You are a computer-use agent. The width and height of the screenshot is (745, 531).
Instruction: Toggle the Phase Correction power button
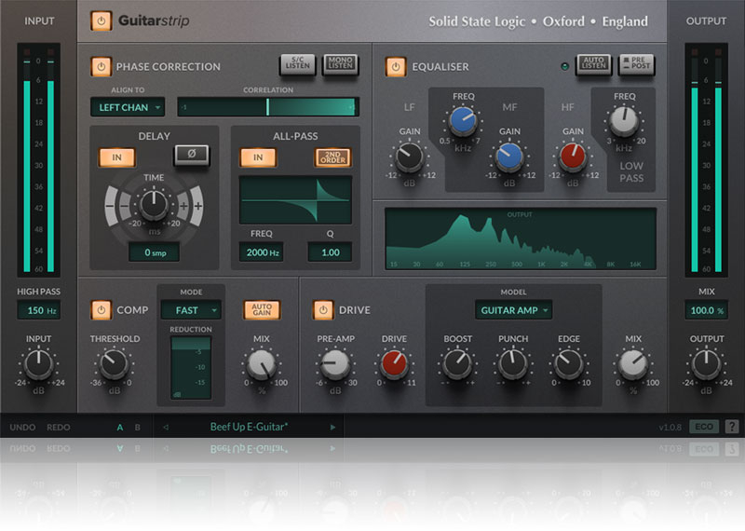pos(102,67)
